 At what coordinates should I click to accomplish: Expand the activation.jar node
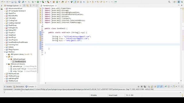click(9, 66)
